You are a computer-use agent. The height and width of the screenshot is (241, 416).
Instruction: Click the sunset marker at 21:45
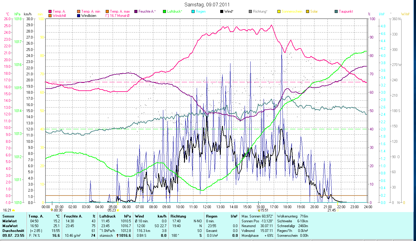[338, 210]
